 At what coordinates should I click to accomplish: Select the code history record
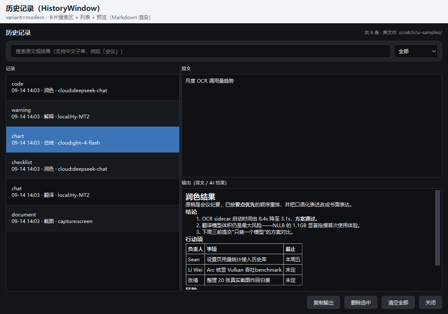93,87
